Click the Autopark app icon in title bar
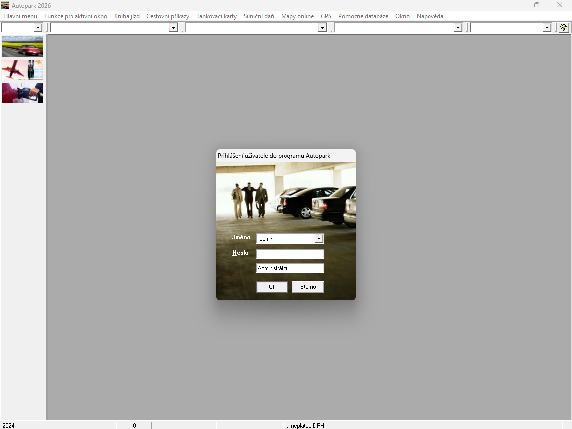 pyautogui.click(x=5, y=5)
